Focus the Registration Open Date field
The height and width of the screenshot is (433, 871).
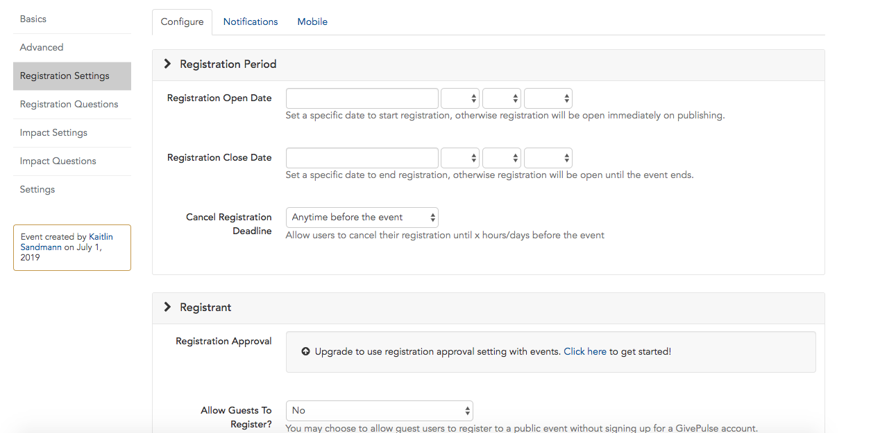[x=362, y=98]
